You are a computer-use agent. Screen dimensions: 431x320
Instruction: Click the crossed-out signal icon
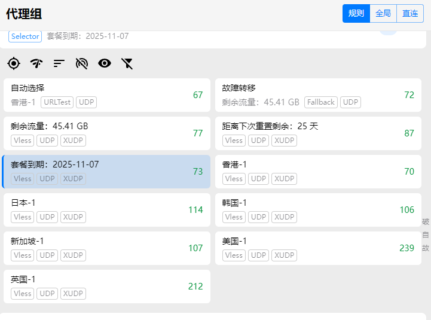[x=82, y=63]
